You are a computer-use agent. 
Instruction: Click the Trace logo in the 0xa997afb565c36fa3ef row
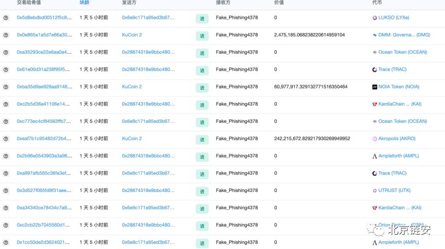[375, 174]
